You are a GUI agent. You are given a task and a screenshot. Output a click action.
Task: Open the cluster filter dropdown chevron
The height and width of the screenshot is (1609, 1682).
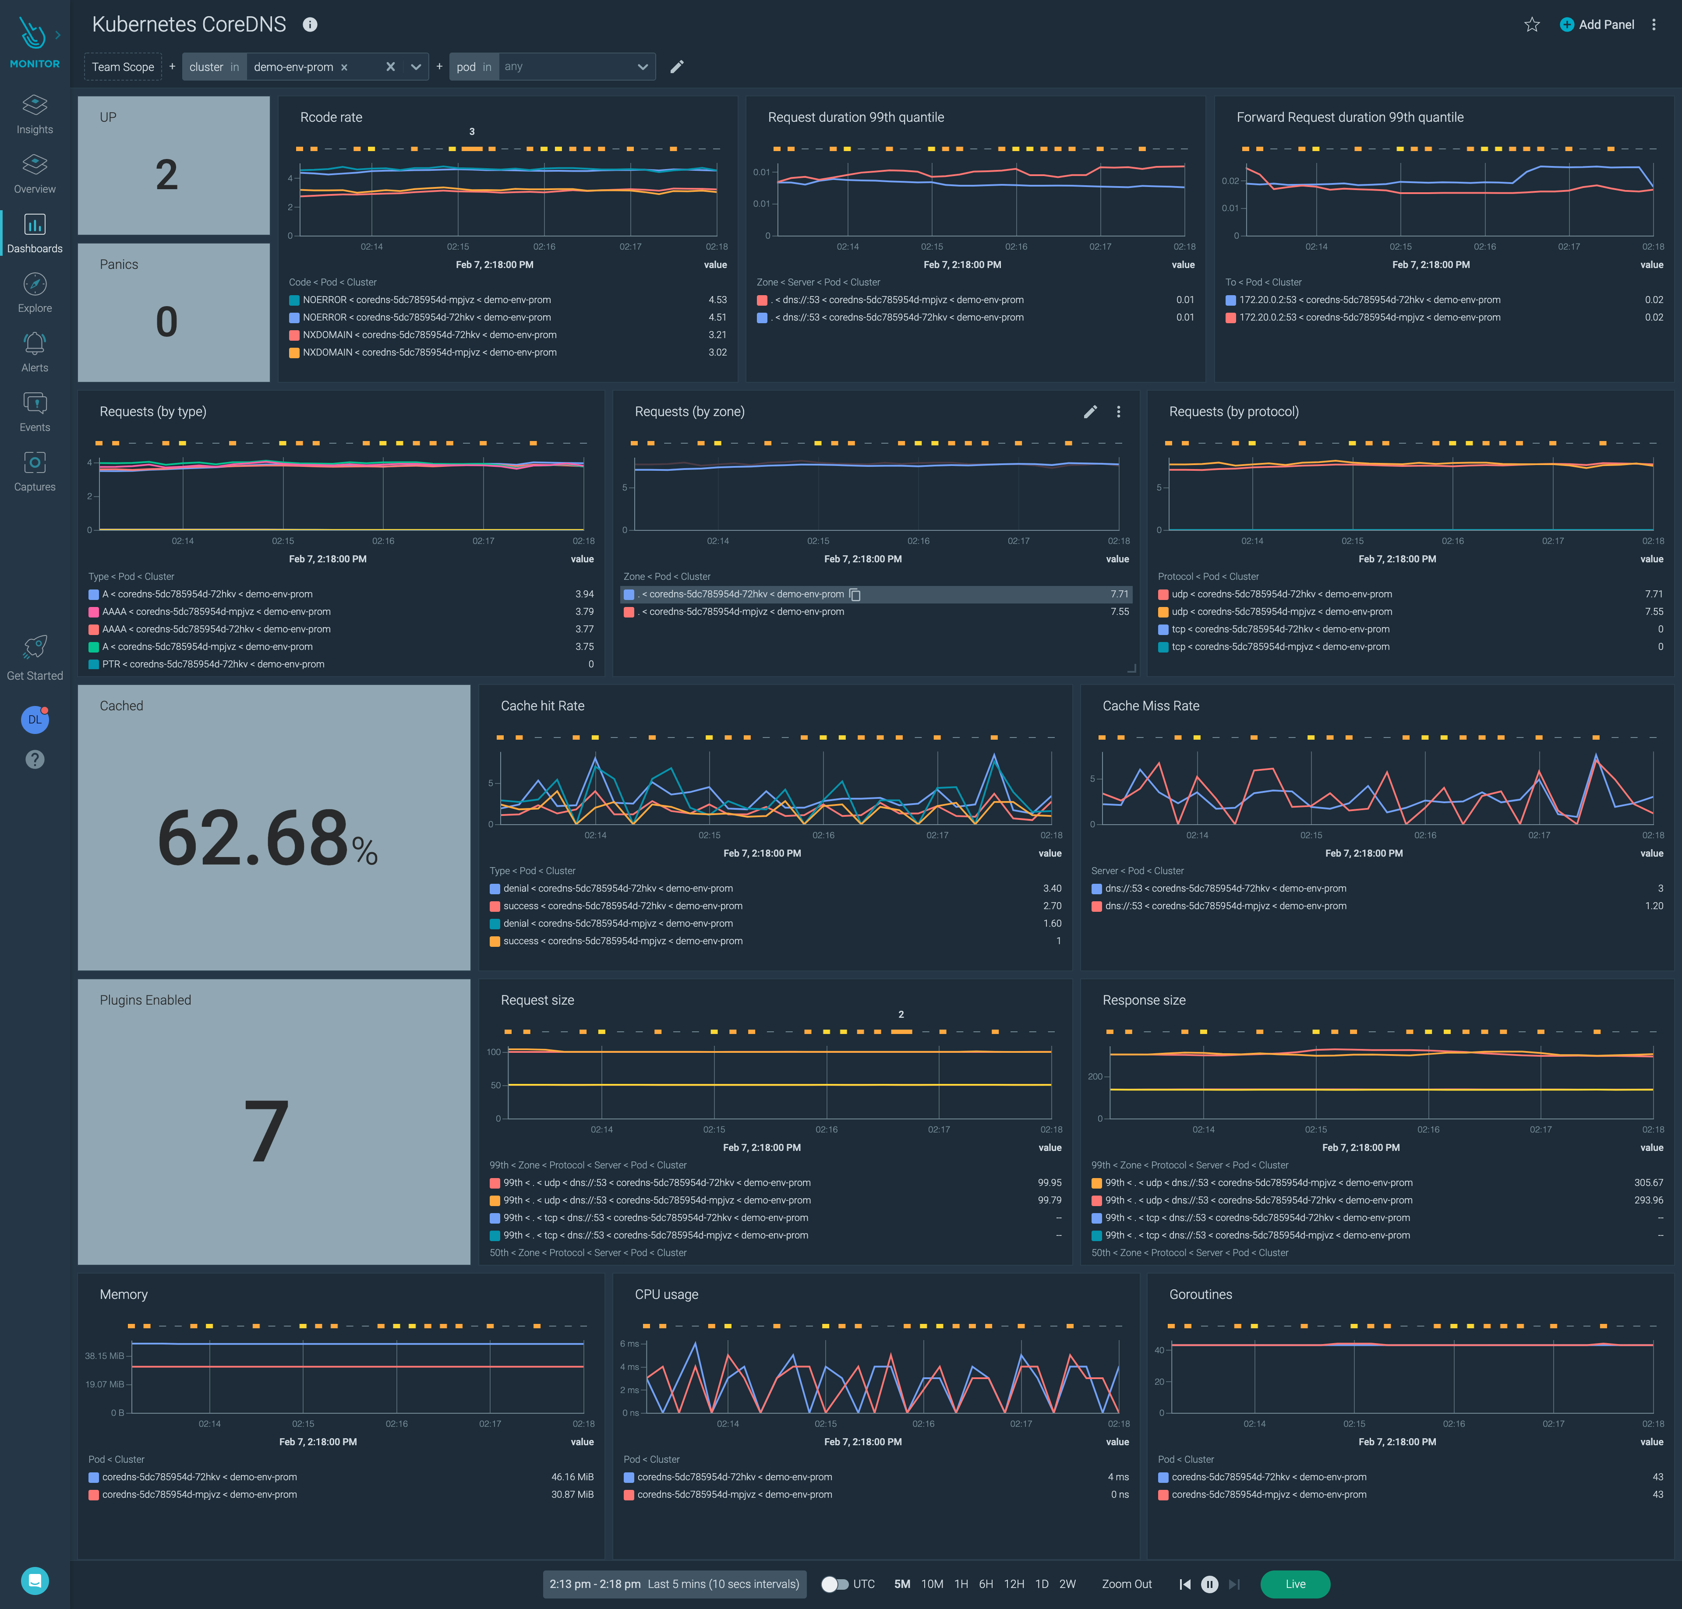tap(414, 66)
